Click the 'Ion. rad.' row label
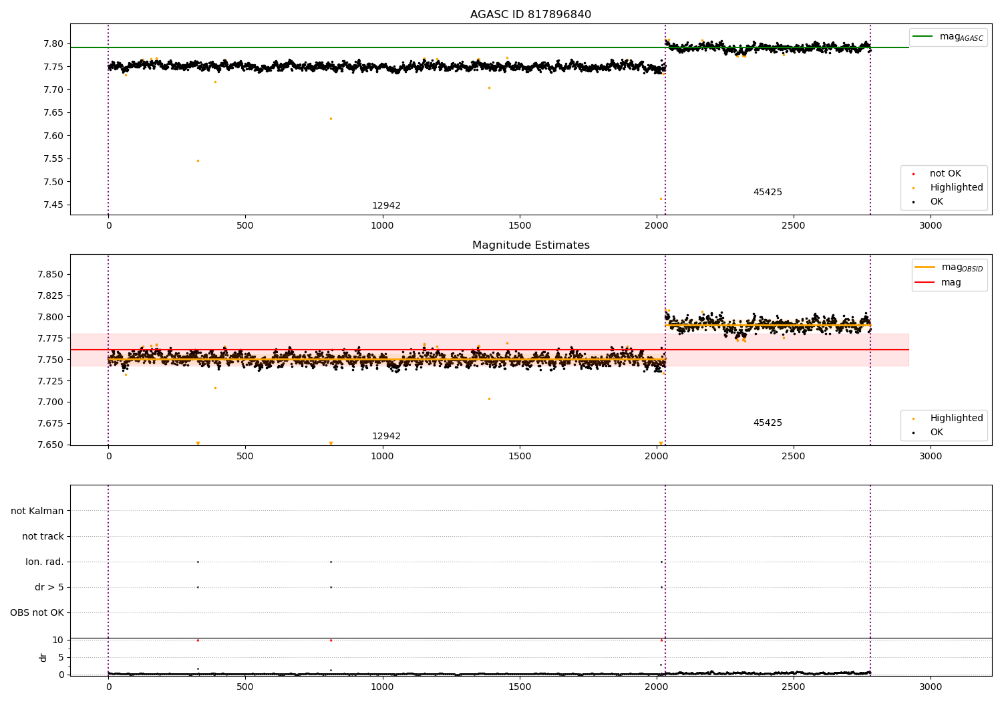 tap(45, 562)
